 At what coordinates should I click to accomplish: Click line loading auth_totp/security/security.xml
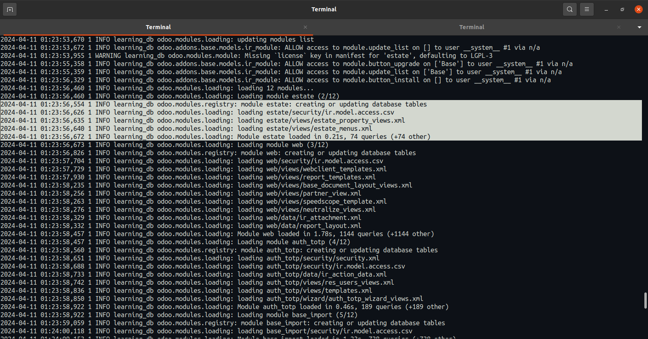pos(190,258)
